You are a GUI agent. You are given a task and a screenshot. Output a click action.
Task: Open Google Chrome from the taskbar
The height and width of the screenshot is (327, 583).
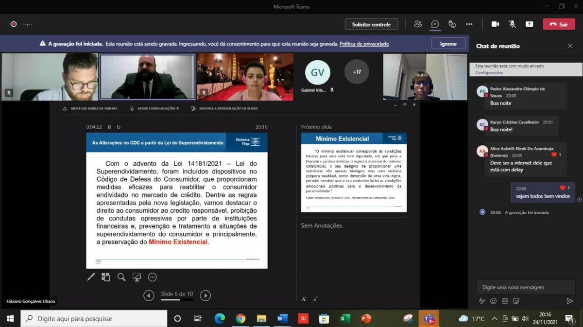tap(240, 319)
